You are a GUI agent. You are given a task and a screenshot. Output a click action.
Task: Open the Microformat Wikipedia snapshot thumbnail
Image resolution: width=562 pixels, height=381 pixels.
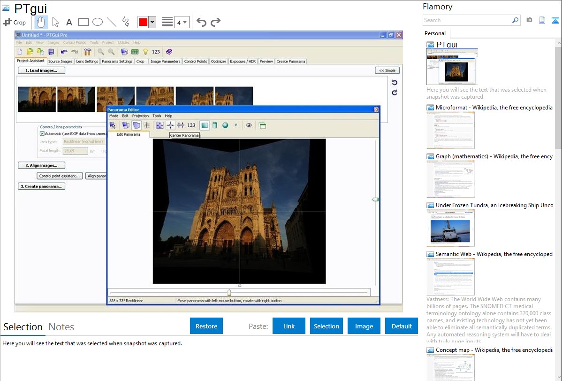450,130
